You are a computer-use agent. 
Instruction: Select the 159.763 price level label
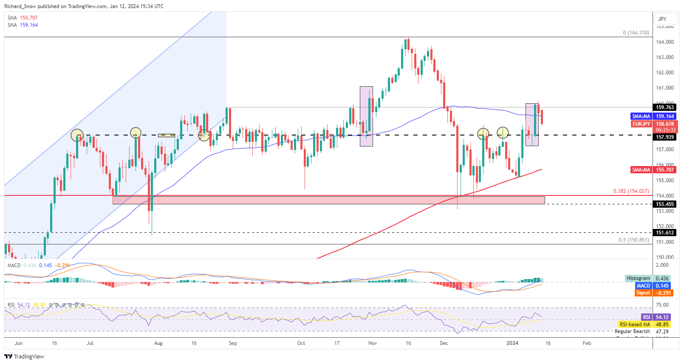pos(665,107)
